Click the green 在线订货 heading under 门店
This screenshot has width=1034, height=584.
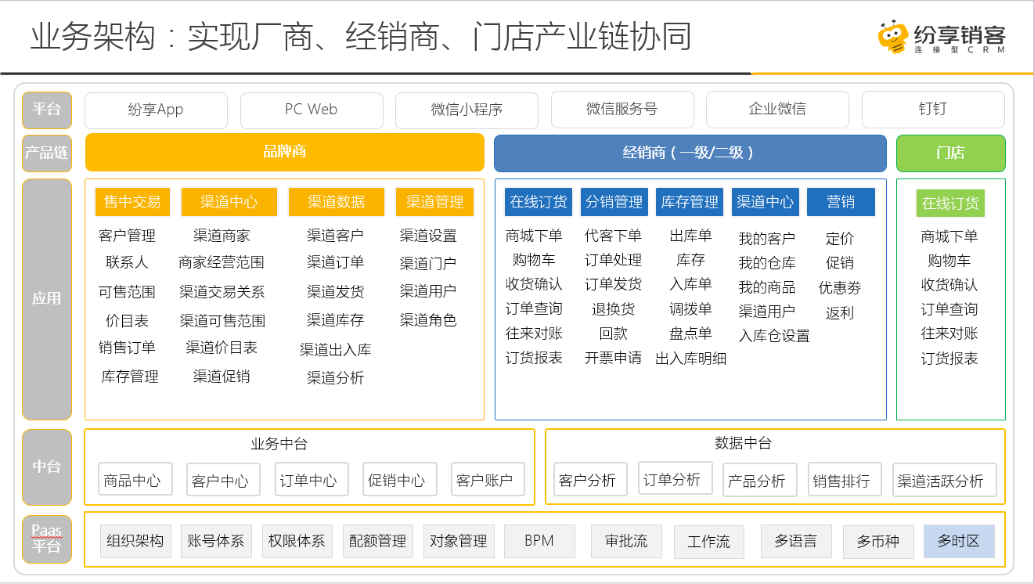click(950, 204)
